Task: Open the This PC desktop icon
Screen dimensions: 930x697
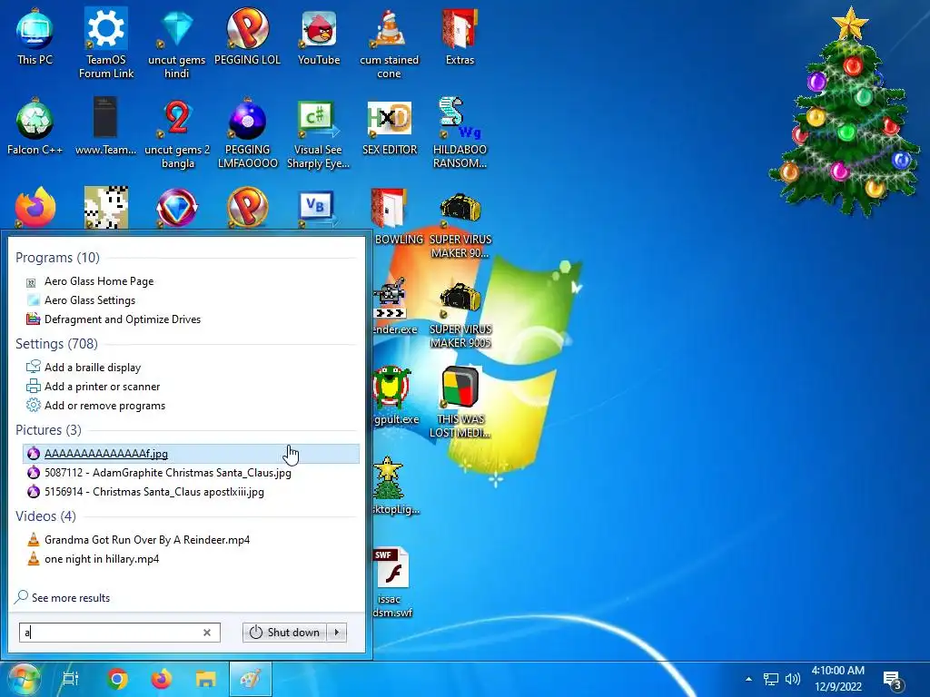Action: 35,36
